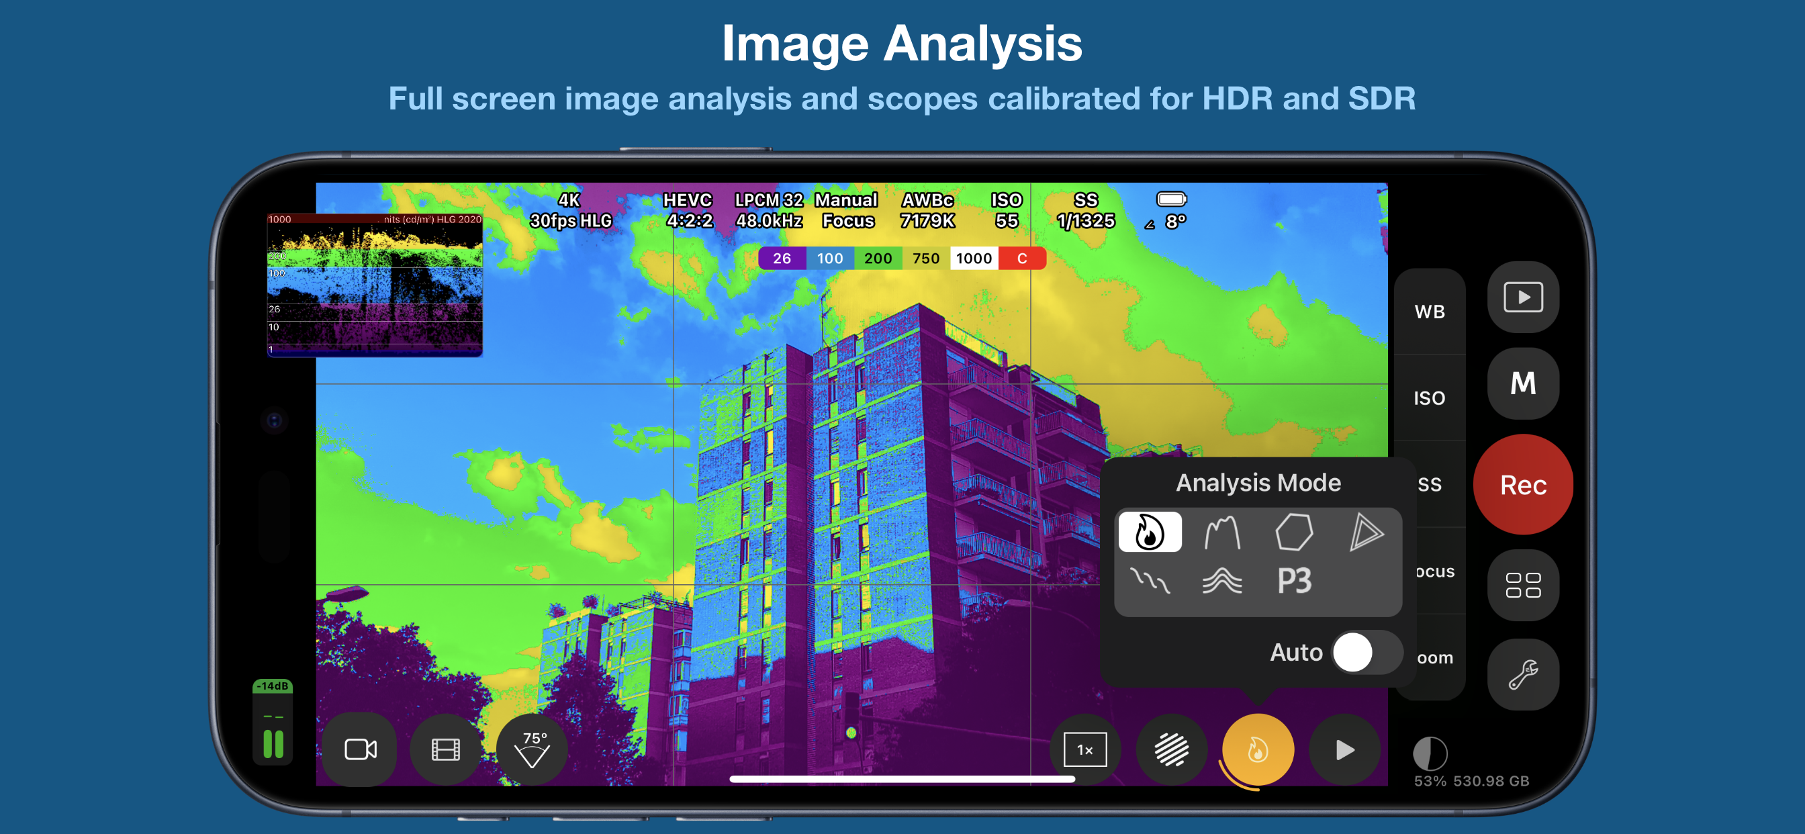The height and width of the screenshot is (834, 1805).
Task: Start recording with the Rec button
Action: pyautogui.click(x=1522, y=484)
